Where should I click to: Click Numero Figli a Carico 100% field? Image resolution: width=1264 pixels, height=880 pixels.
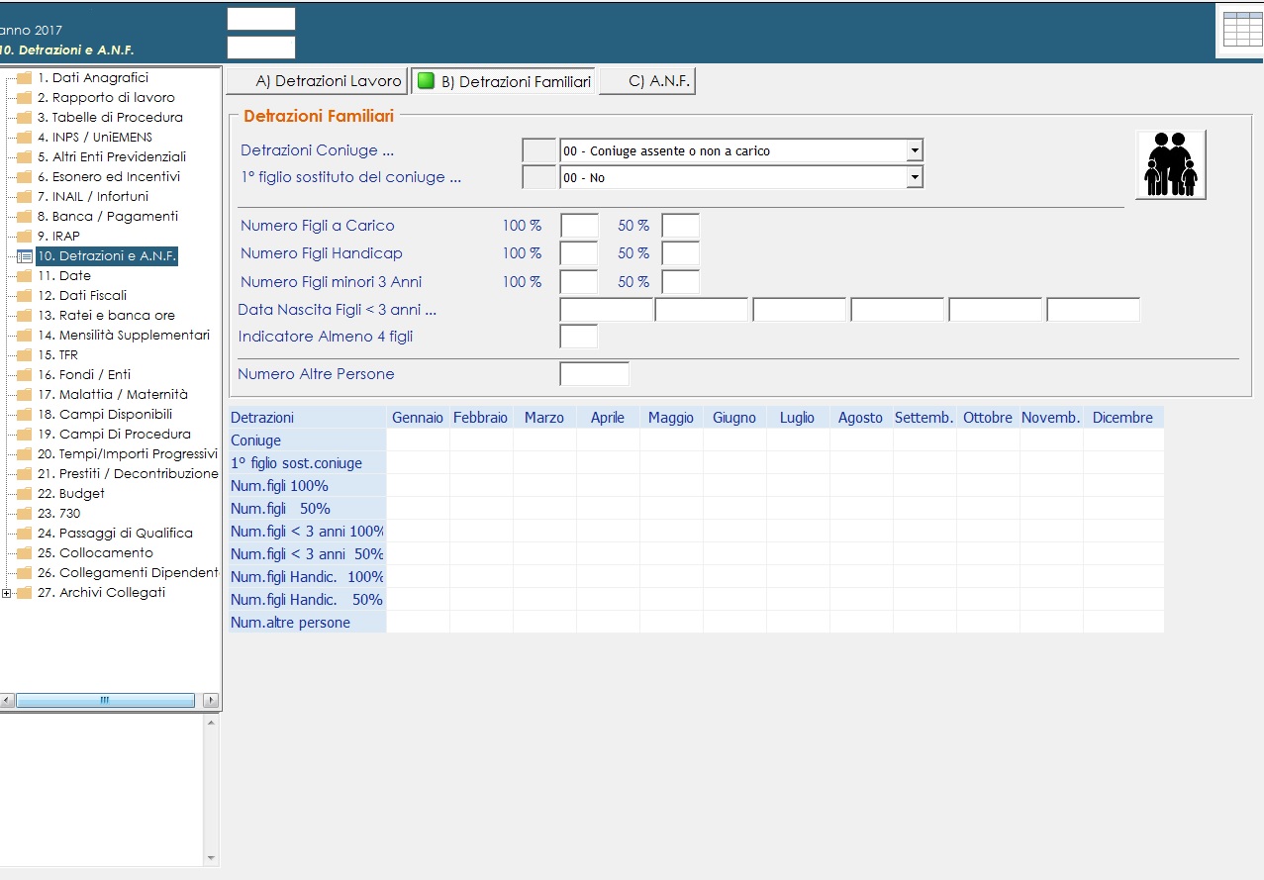coord(579,226)
